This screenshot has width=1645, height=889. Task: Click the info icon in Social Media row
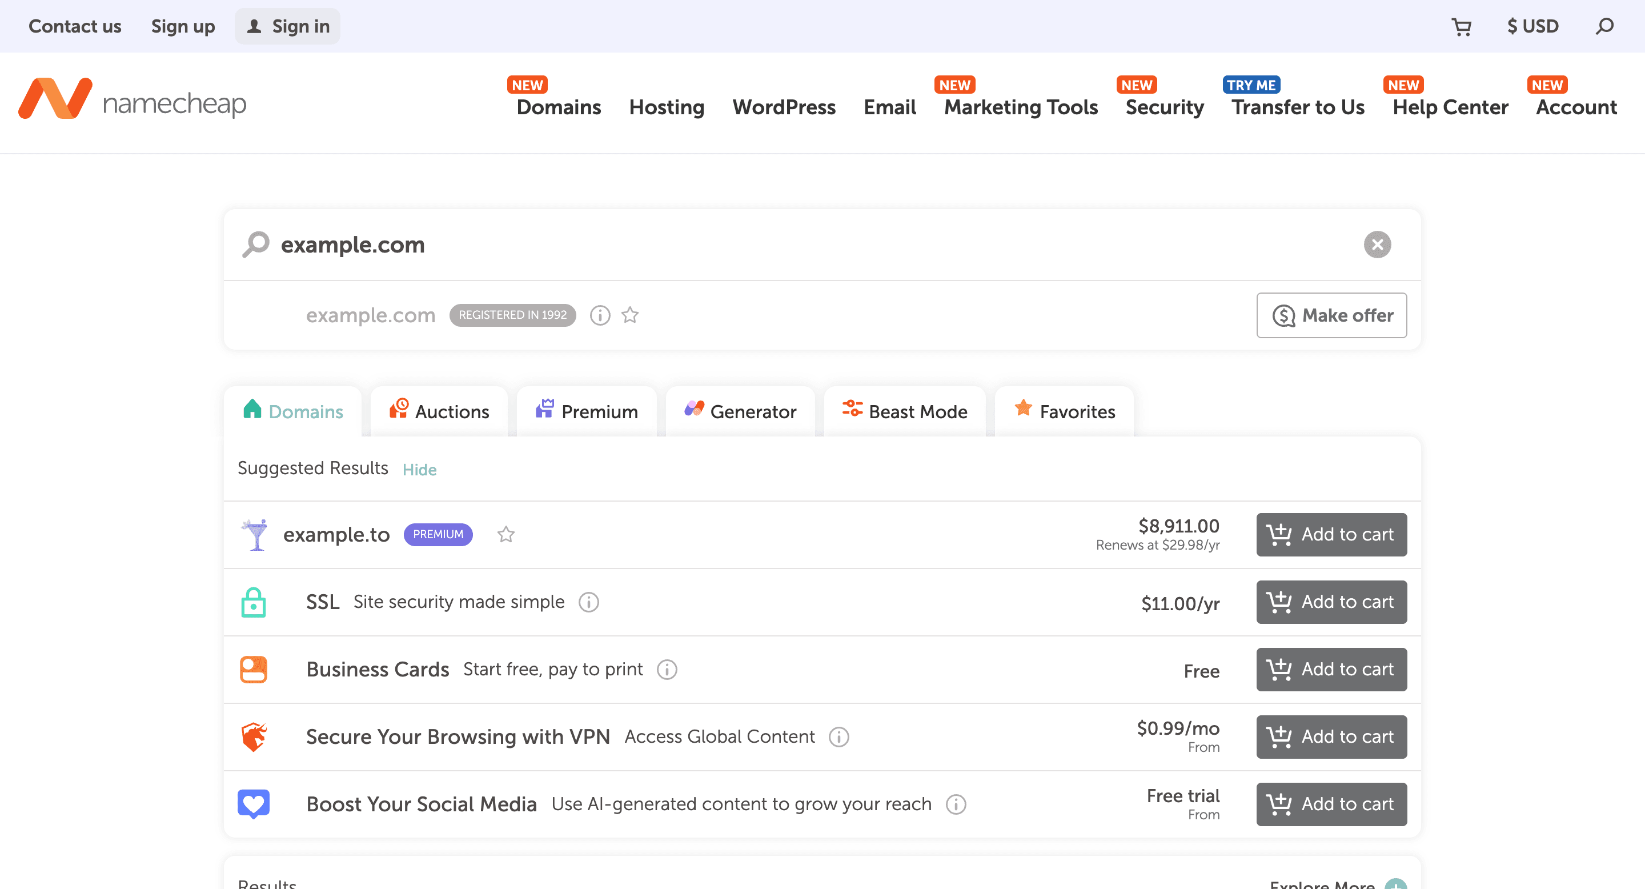tap(956, 804)
